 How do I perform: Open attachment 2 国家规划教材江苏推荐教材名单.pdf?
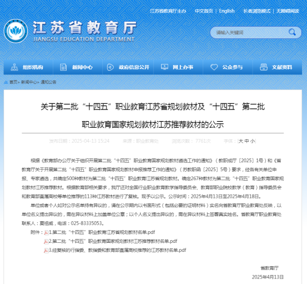coord(113,241)
